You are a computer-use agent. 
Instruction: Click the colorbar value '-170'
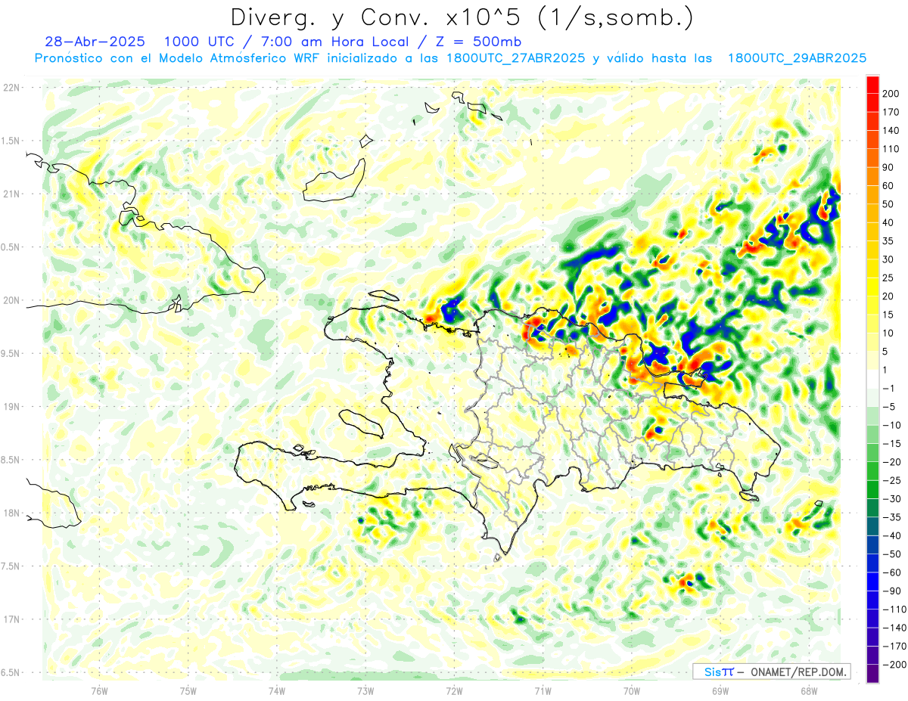point(893,647)
